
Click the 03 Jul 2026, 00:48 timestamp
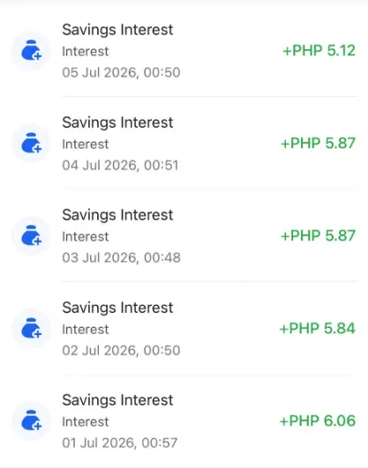click(x=121, y=258)
